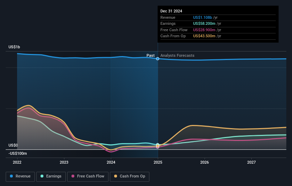This screenshot has width=292, height=186.
Task: Click the Revenue row label in tooltip
Action: [168, 17]
